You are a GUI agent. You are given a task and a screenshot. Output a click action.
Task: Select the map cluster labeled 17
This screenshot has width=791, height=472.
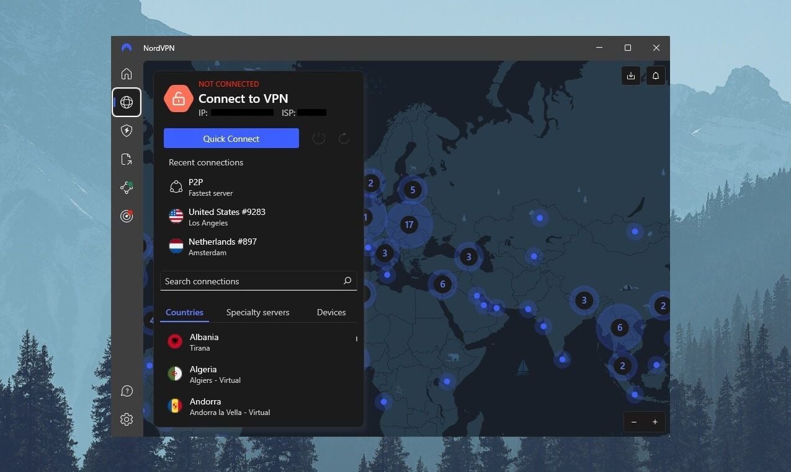(408, 225)
